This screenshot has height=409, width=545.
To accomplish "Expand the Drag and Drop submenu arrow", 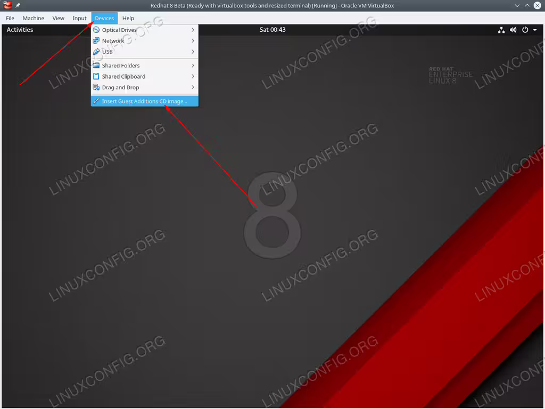I will point(193,88).
